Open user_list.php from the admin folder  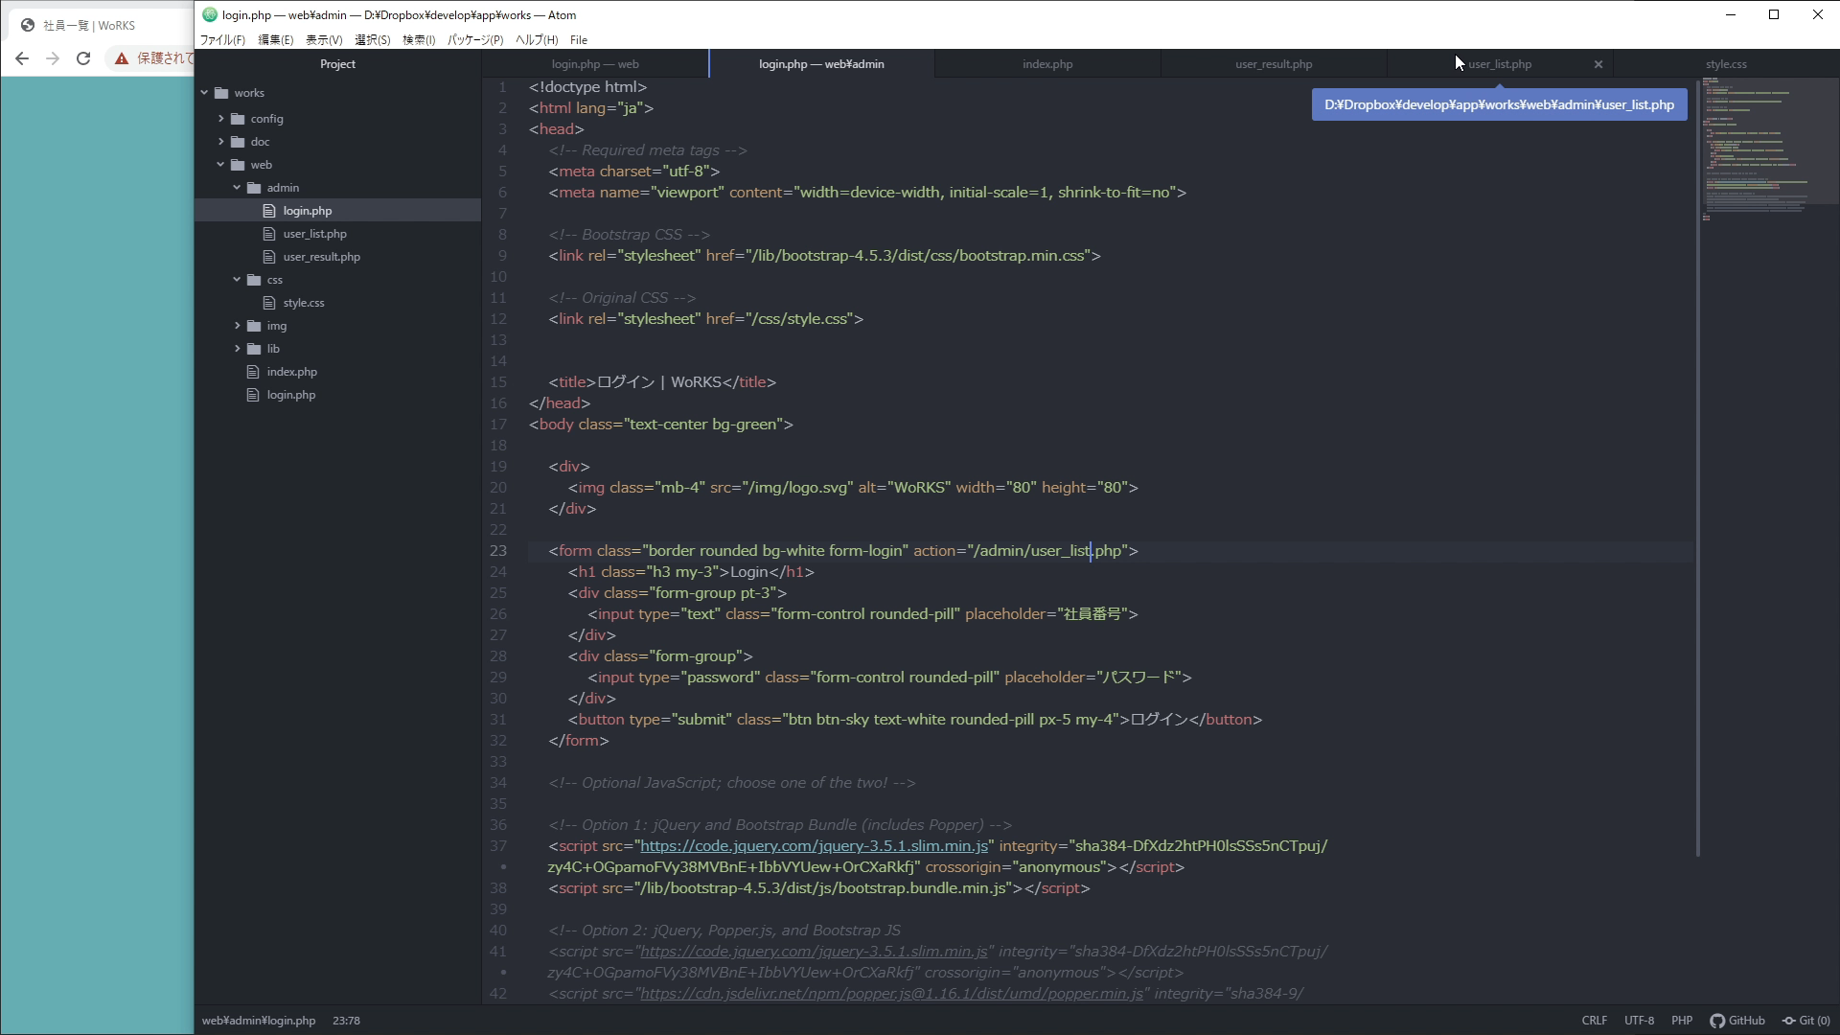coord(315,234)
